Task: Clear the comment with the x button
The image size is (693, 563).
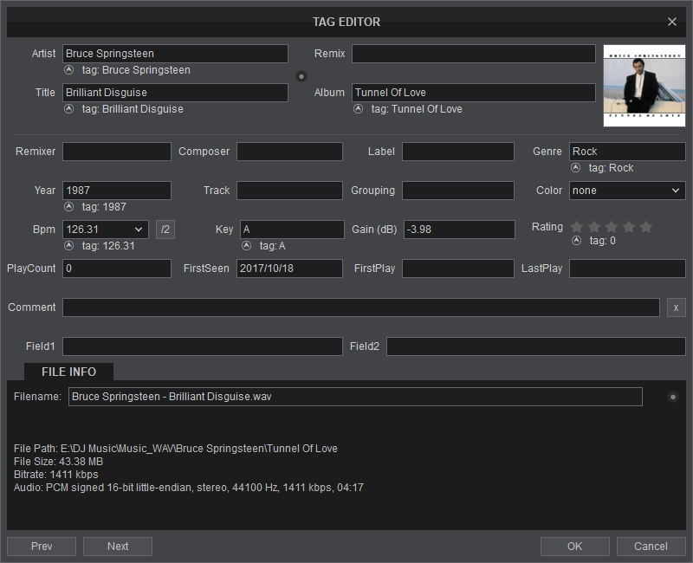Action: click(x=676, y=307)
